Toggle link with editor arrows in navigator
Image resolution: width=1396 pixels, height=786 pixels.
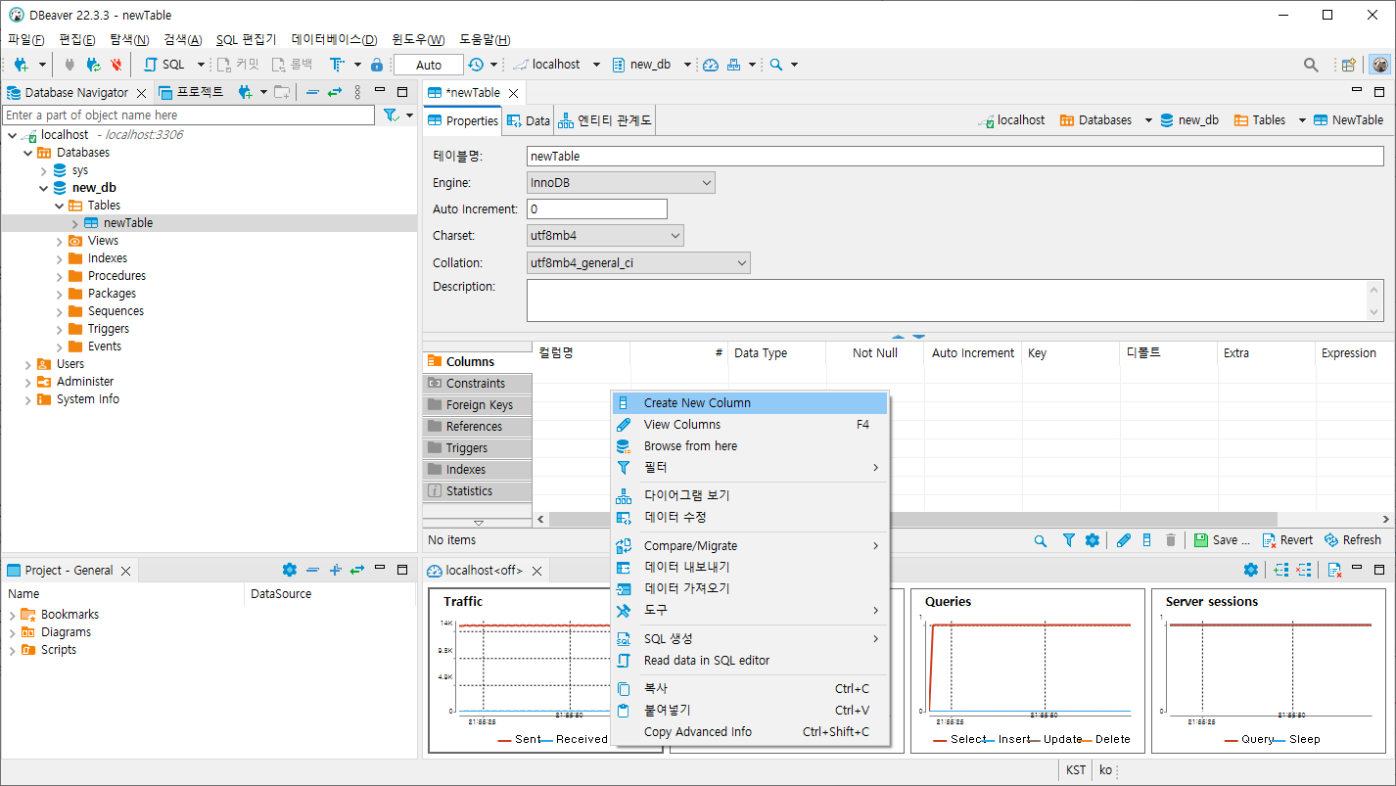(335, 92)
